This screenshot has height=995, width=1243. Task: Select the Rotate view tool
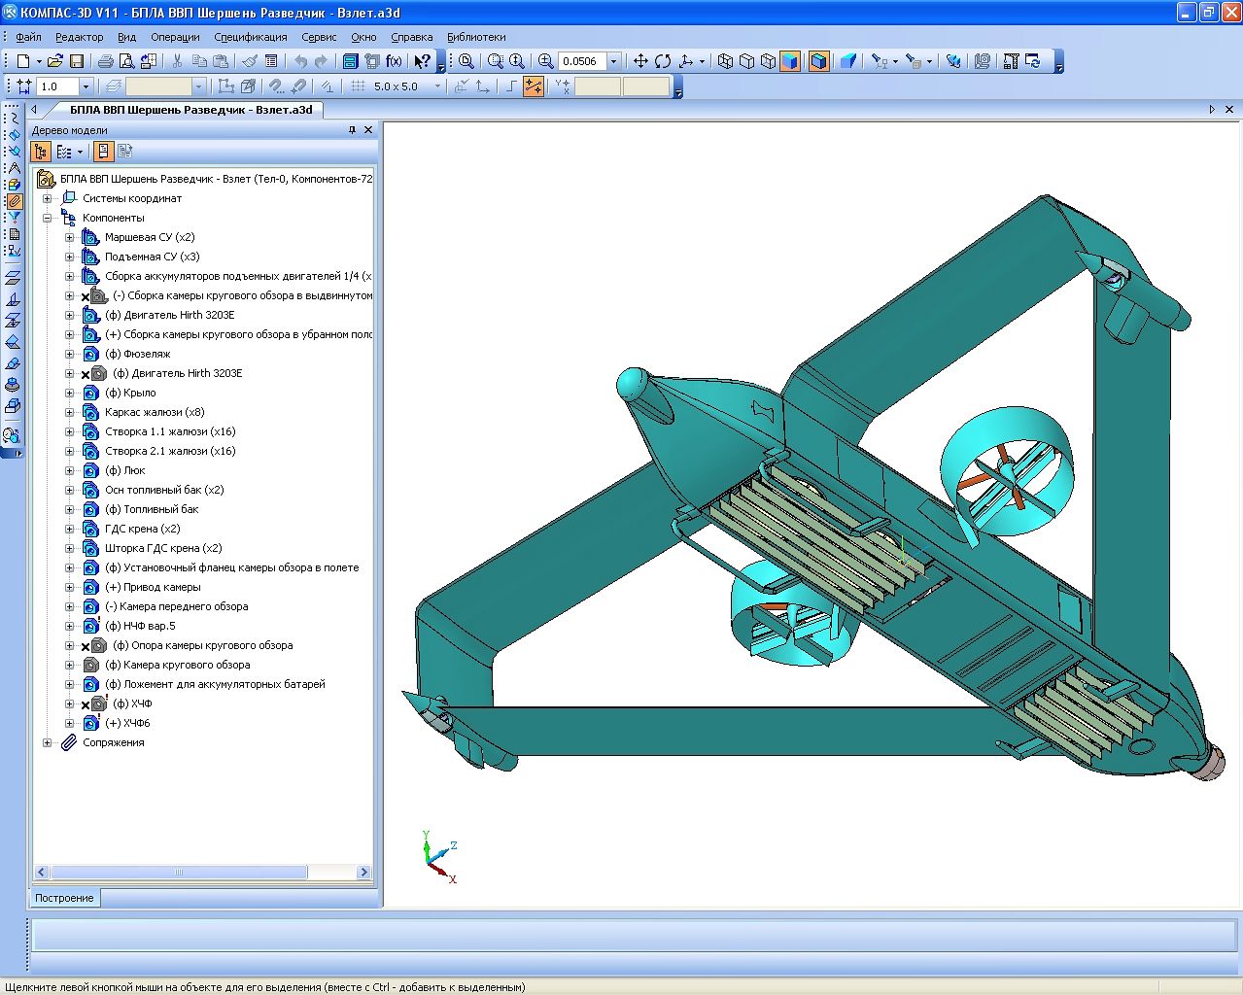663,61
